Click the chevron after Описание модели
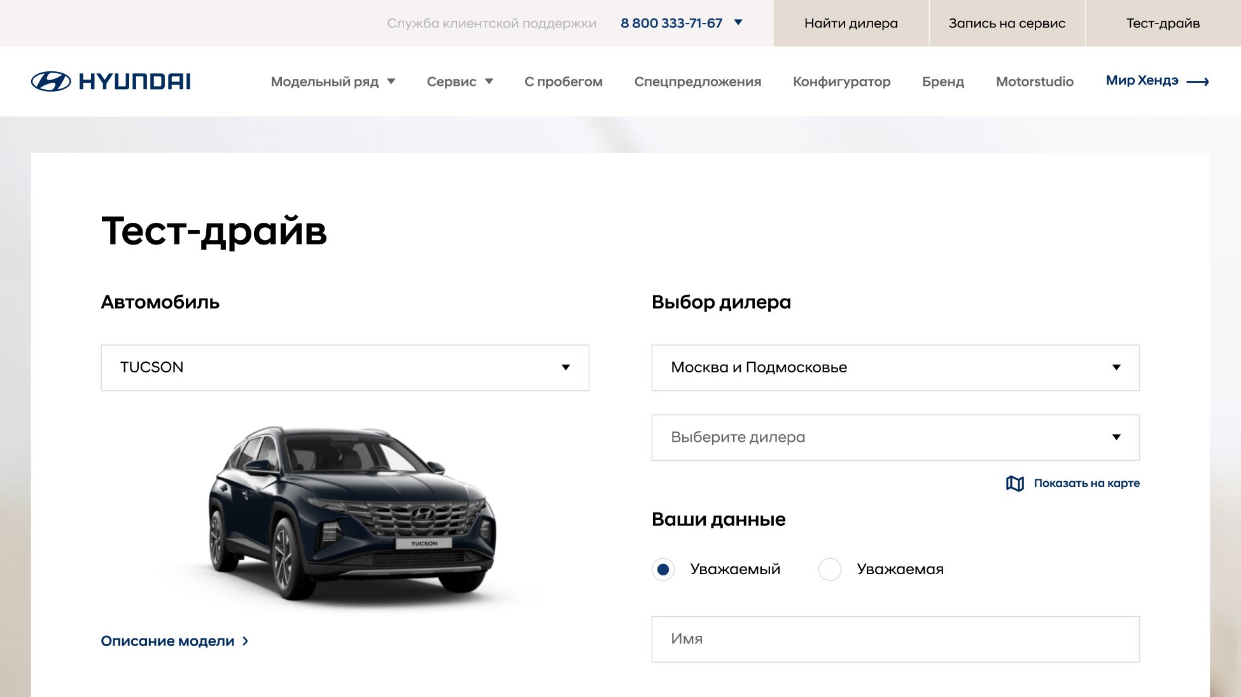The image size is (1241, 697). pos(246,641)
